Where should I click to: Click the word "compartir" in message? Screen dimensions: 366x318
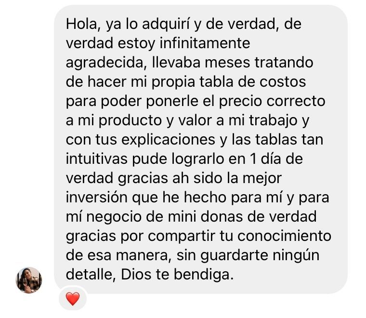(181, 237)
